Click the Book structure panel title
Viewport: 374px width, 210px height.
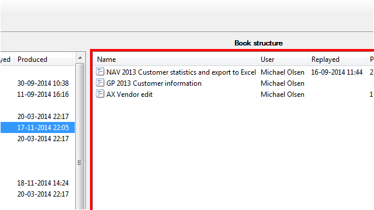[258, 43]
